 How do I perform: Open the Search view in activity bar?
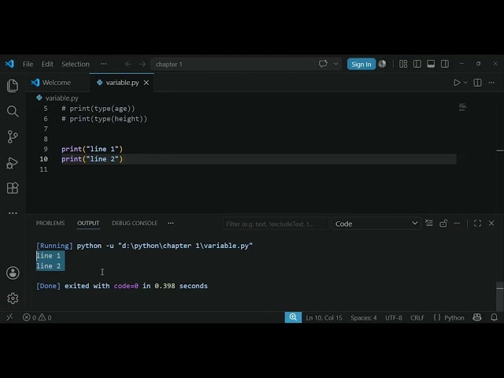(13, 111)
